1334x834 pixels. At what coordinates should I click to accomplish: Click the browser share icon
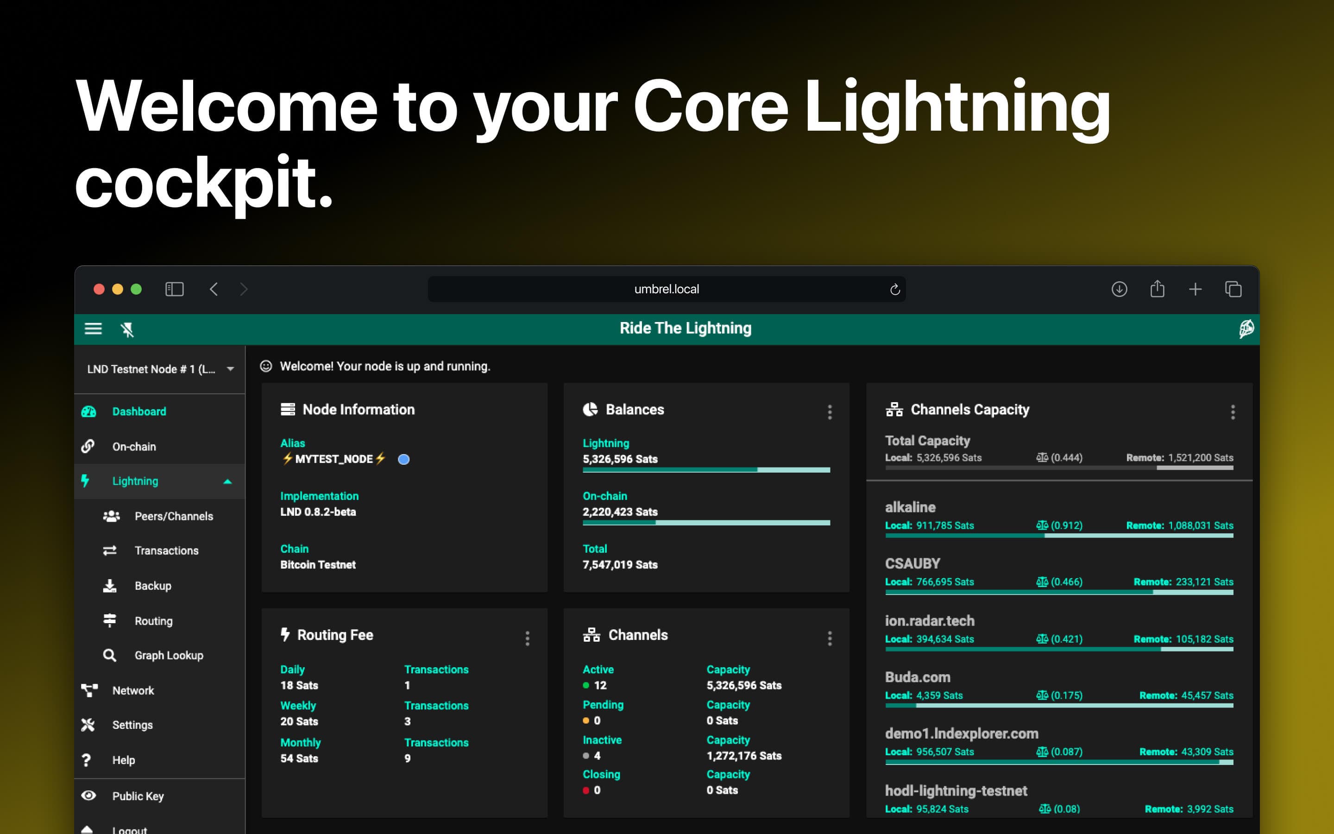point(1157,289)
